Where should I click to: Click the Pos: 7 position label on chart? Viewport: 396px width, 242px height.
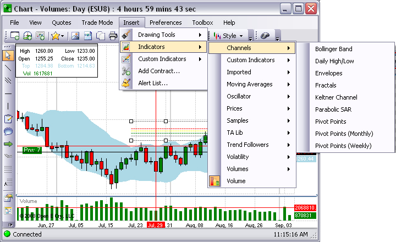pos(32,150)
